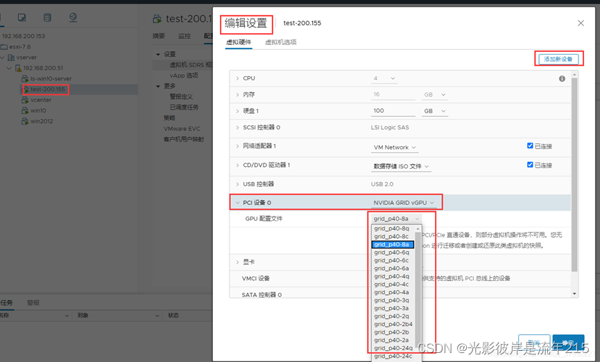Screen dimensions: 600x362
Task: Click the info icon beside the CPU row
Action: [562, 79]
